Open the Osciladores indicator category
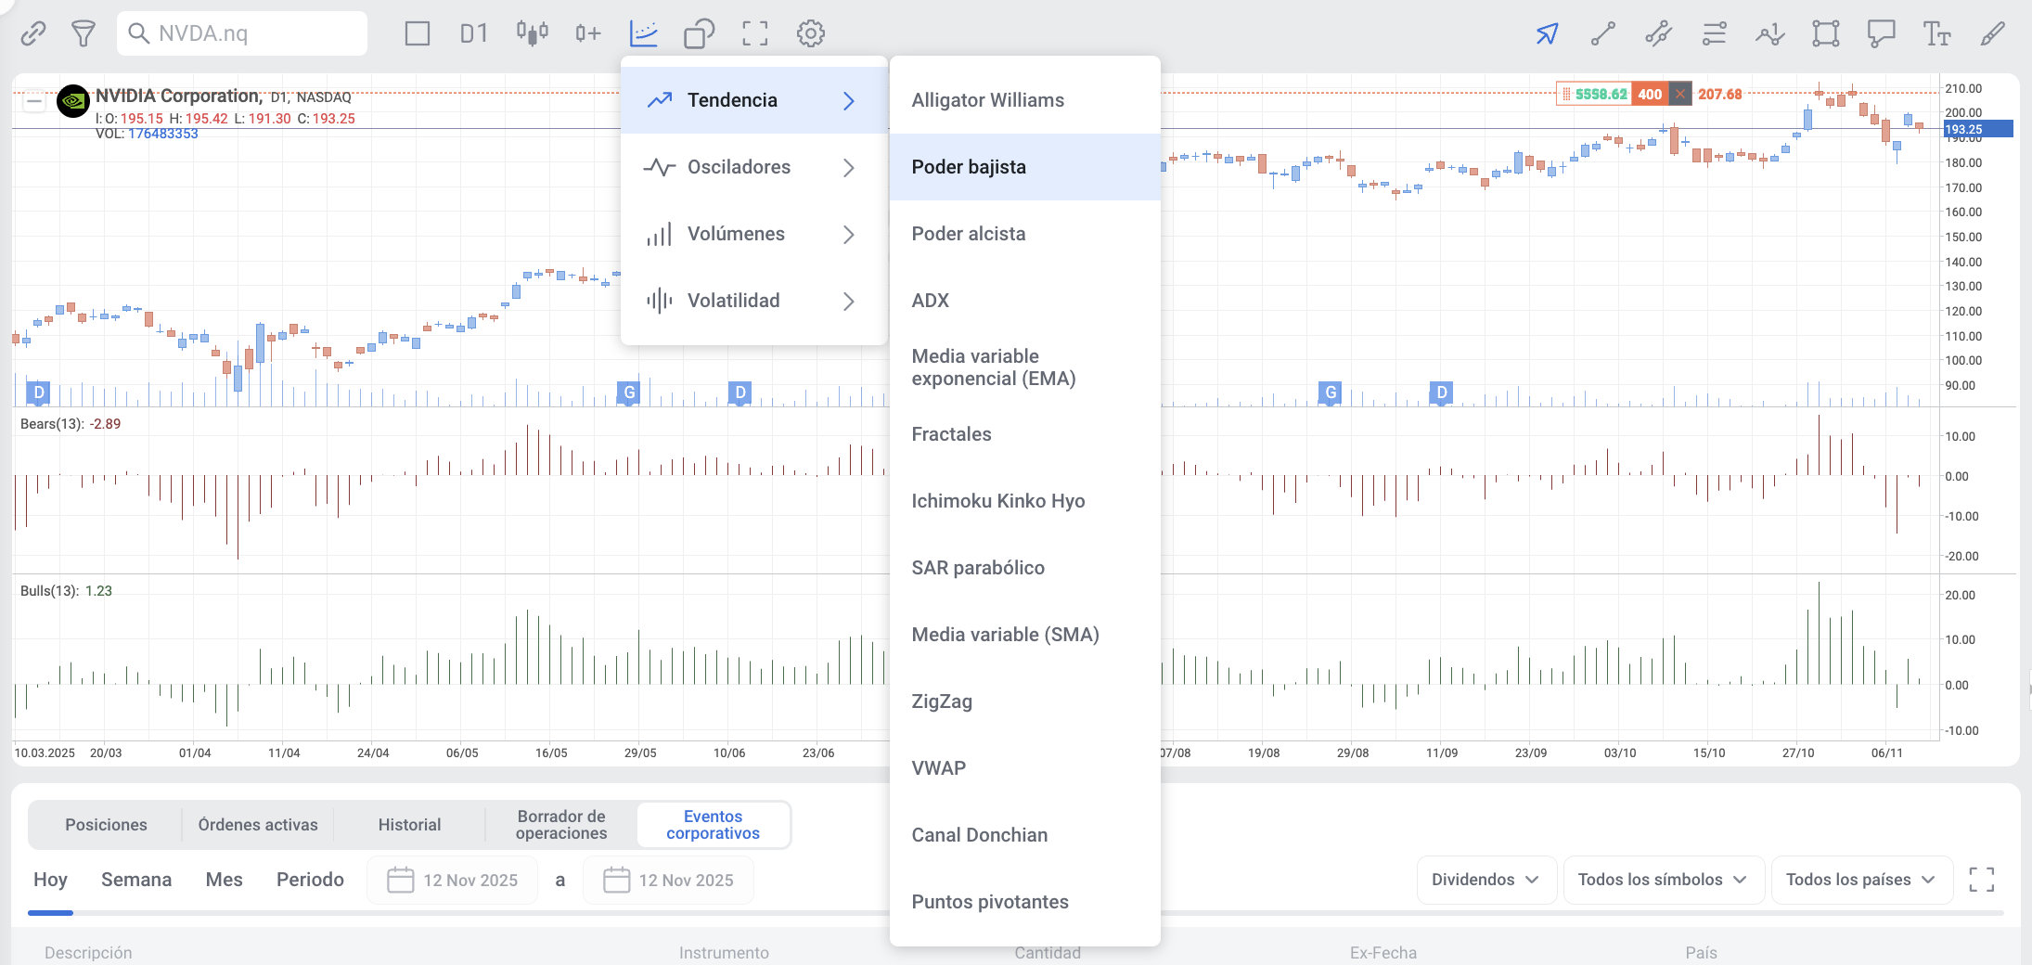The image size is (2032, 965). [x=753, y=167]
